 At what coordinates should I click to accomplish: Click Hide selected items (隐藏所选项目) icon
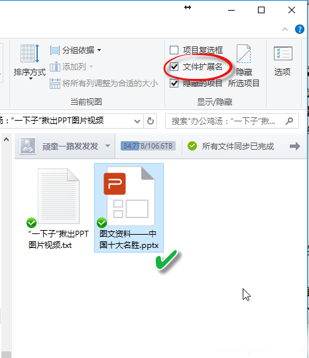pyautogui.click(x=243, y=54)
